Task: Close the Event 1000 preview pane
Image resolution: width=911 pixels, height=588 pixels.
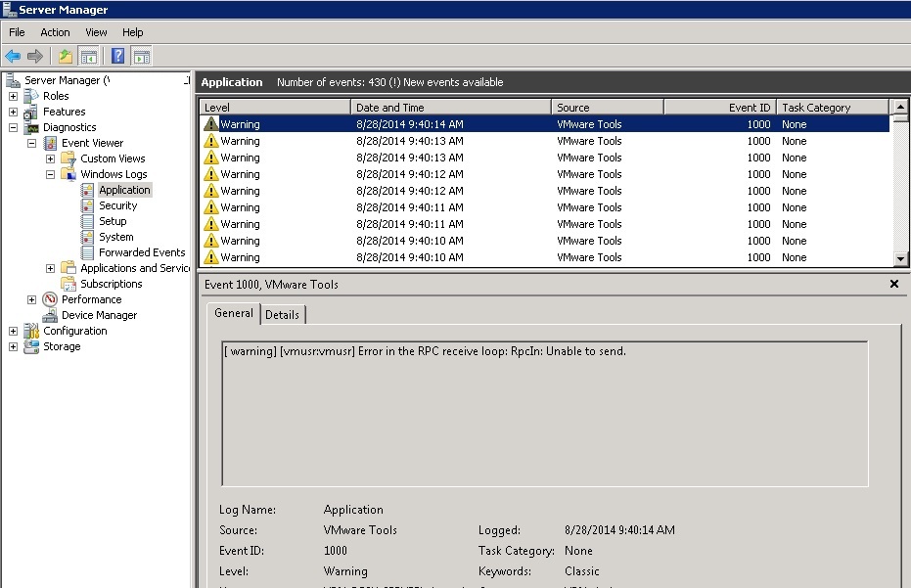Action: (894, 284)
